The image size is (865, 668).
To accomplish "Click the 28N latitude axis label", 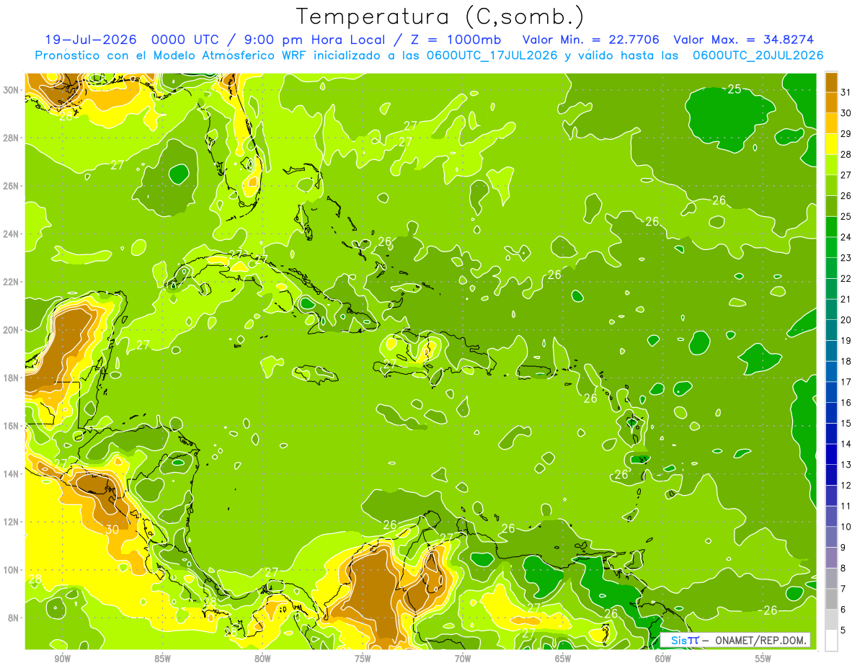I will pyautogui.click(x=10, y=138).
